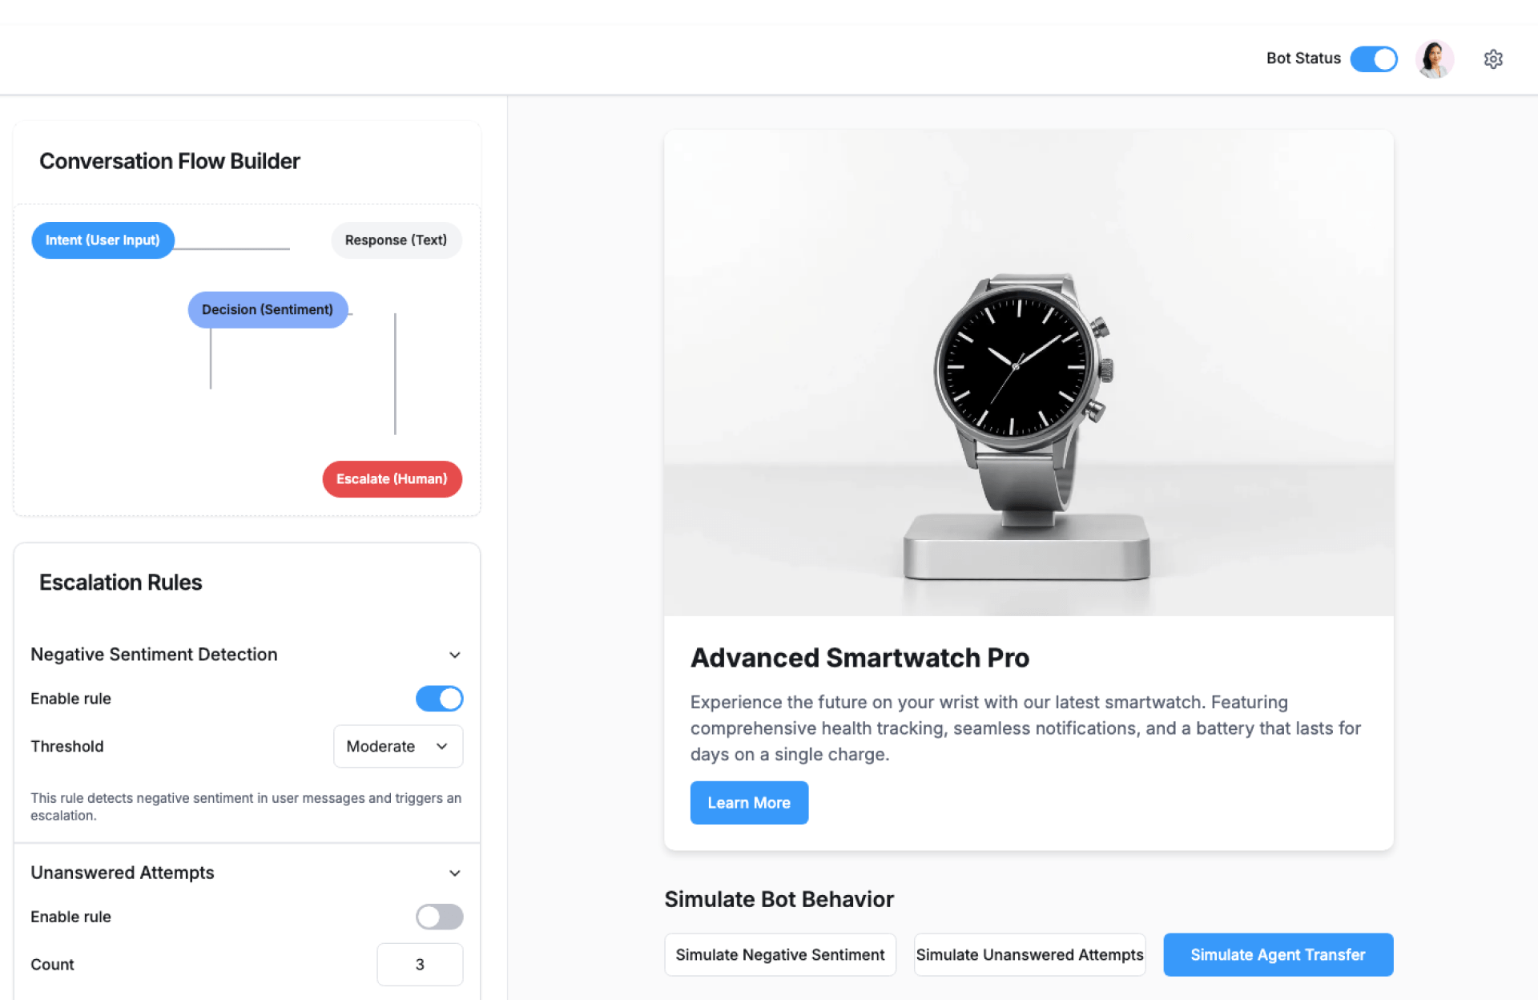
Task: Collapse the Unanswered Attempts section chevron
Action: click(454, 873)
